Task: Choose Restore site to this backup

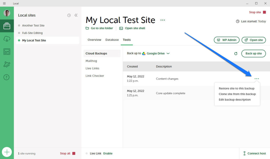Action: [x=237, y=88]
